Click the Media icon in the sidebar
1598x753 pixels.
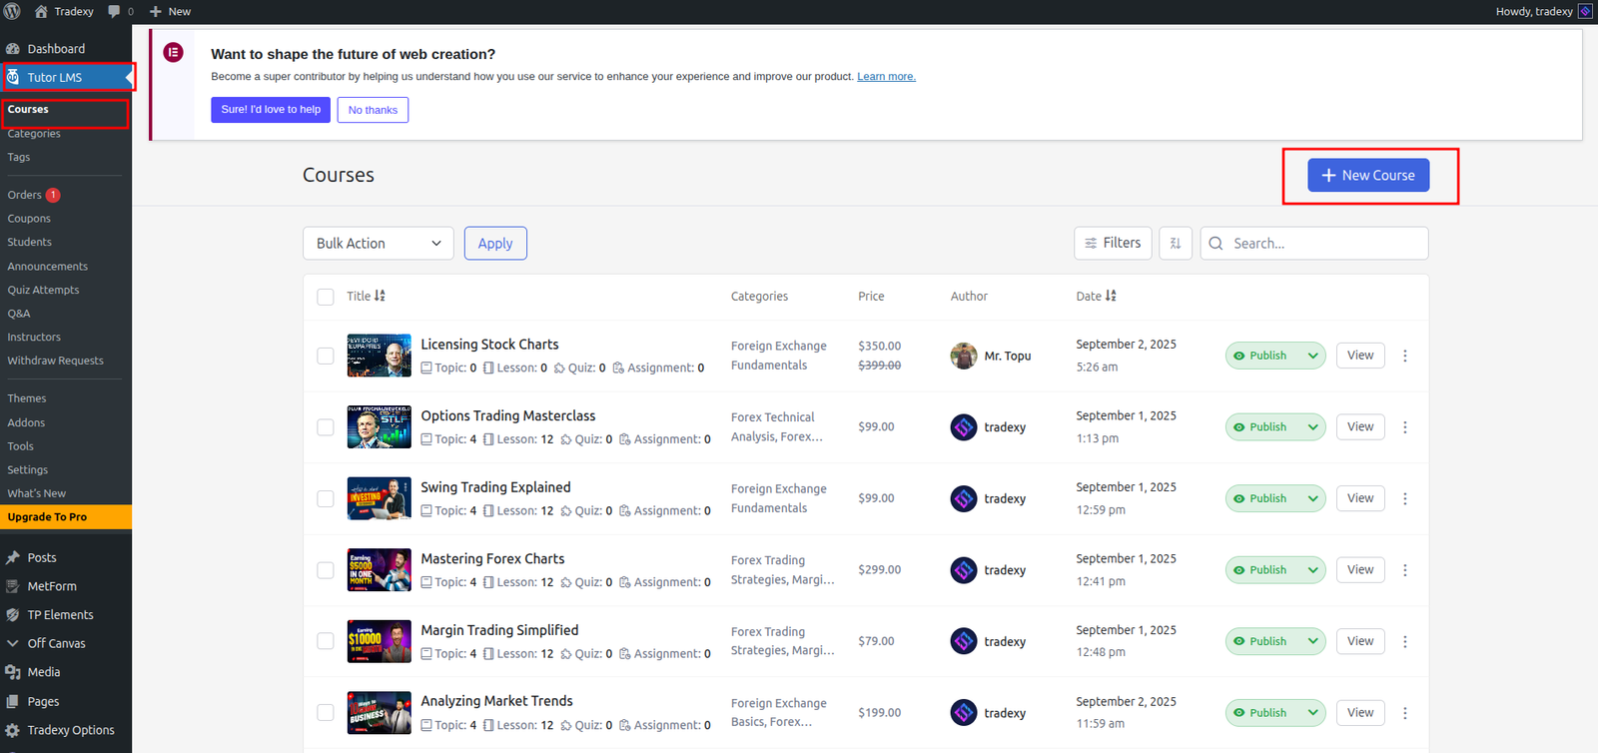pos(13,672)
